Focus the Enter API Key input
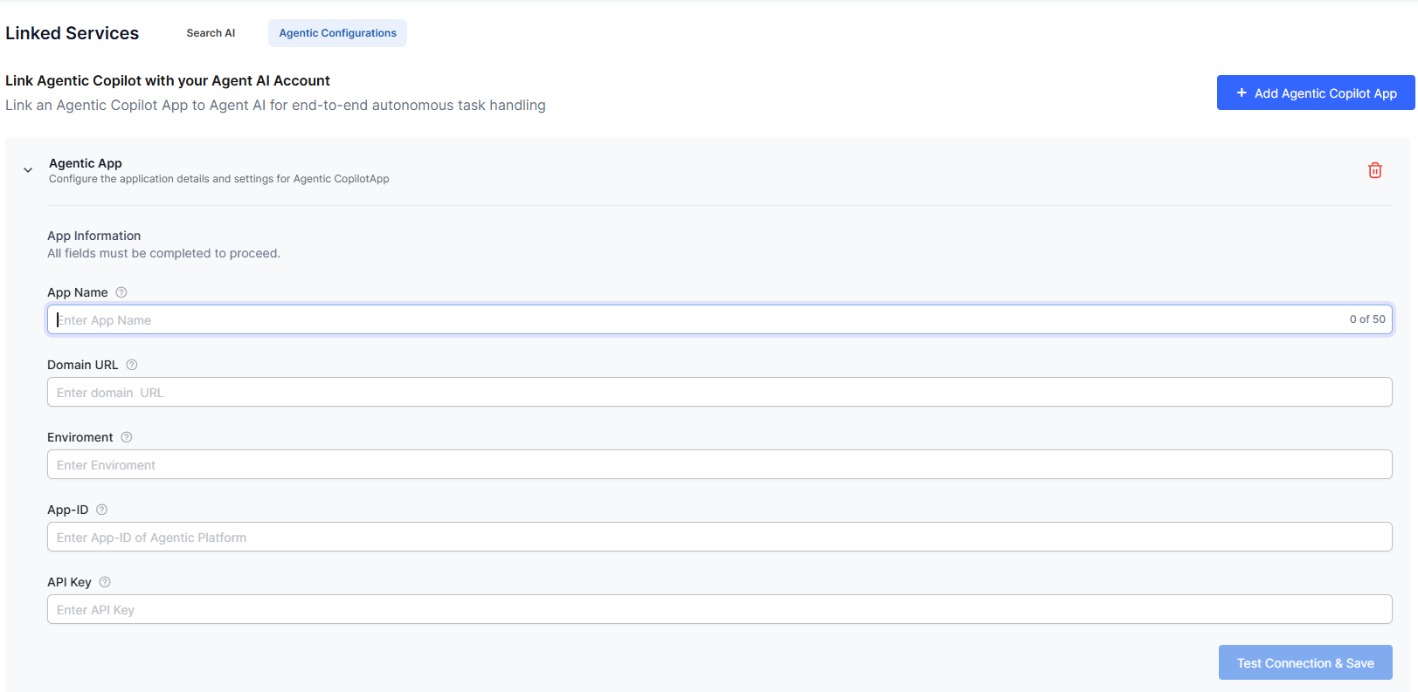 click(x=718, y=609)
